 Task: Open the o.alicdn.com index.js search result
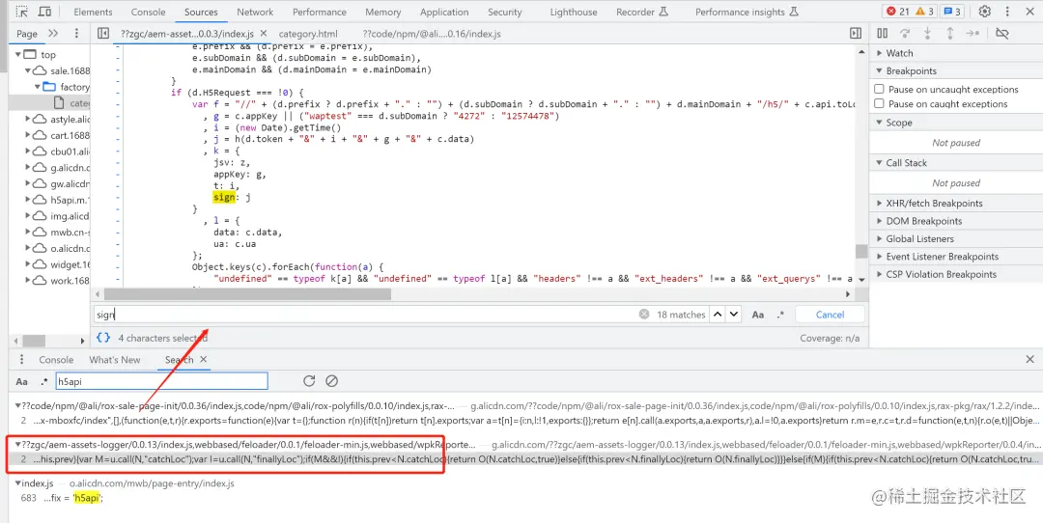click(x=125, y=483)
